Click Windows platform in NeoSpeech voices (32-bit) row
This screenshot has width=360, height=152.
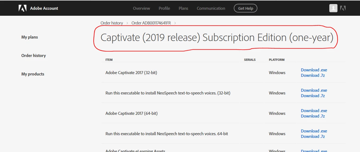pos(277,93)
